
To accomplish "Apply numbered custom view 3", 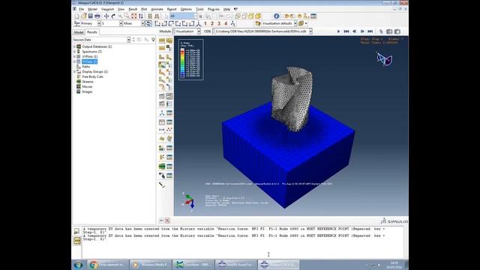I will [219, 23].
